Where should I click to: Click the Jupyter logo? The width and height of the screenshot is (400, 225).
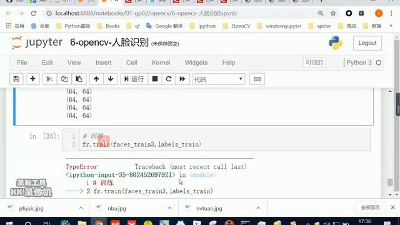click(37, 42)
